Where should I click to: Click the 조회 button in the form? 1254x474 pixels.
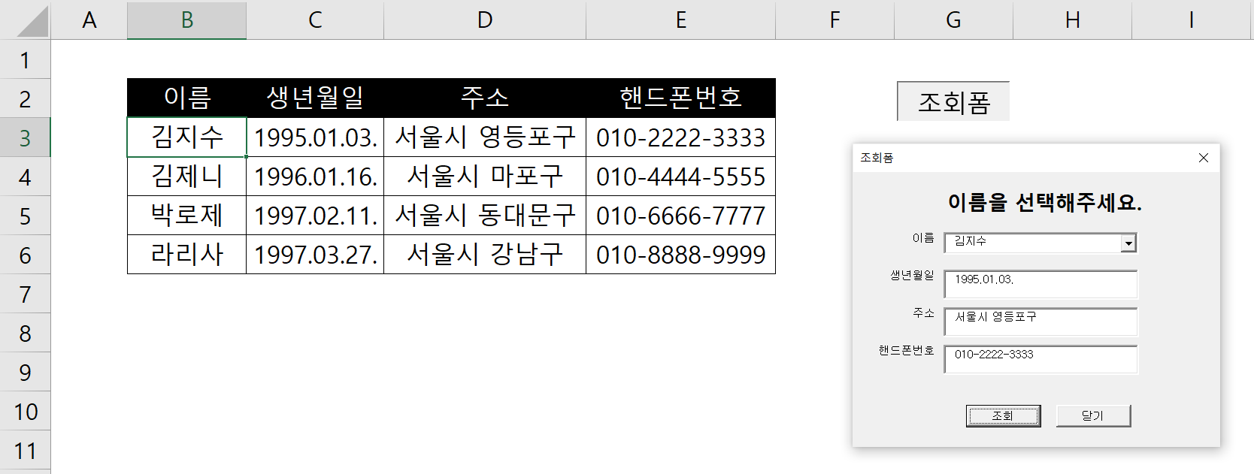click(1003, 415)
